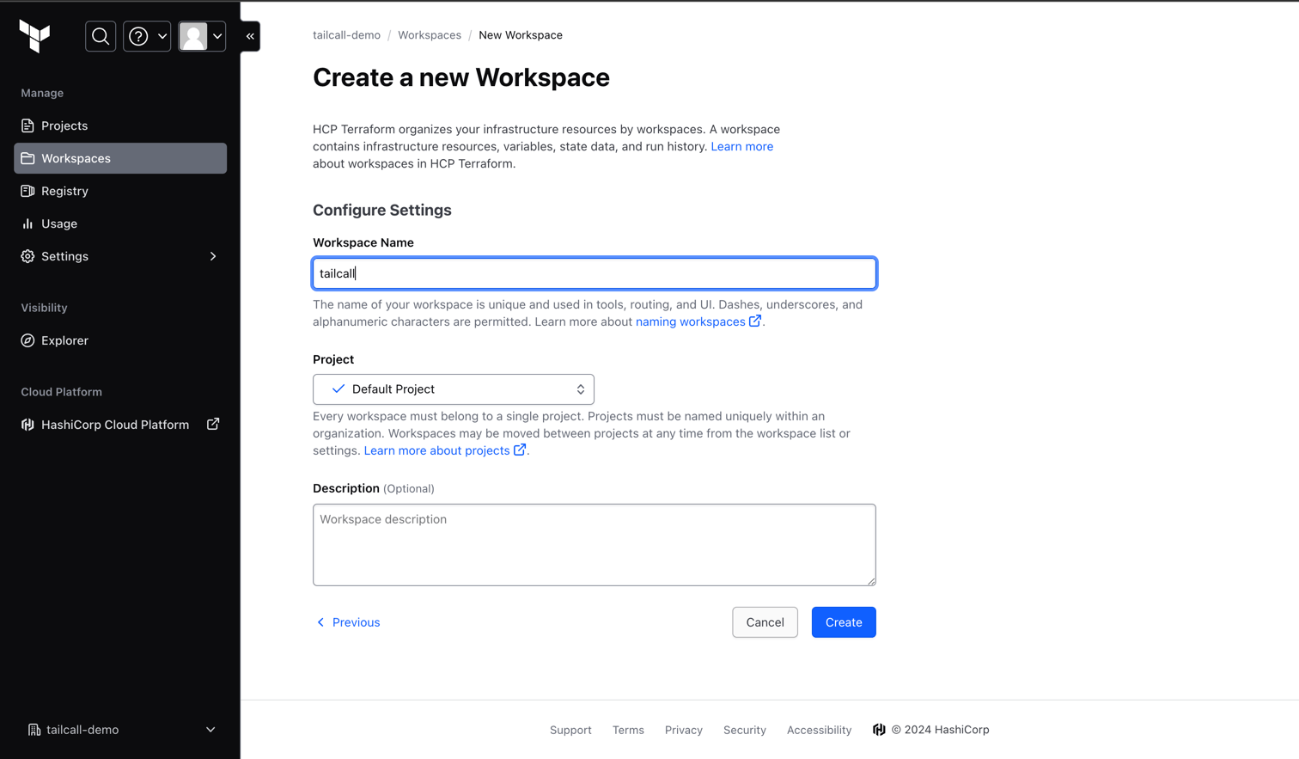
Task: Collapse the sidebar with the double-chevron
Action: click(x=249, y=36)
